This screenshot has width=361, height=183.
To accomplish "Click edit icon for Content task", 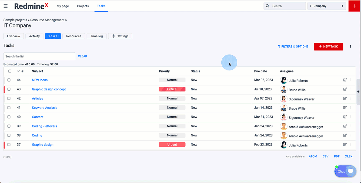I will [x=345, y=117].
